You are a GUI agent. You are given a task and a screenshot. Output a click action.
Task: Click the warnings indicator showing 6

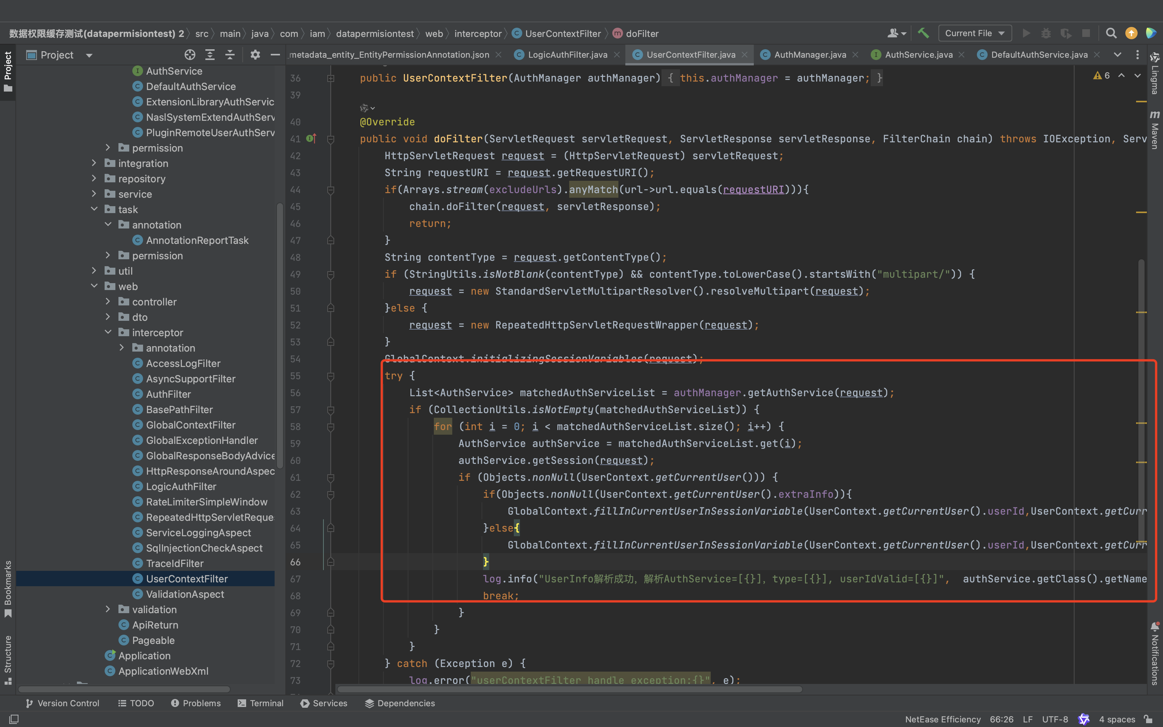tap(1101, 75)
